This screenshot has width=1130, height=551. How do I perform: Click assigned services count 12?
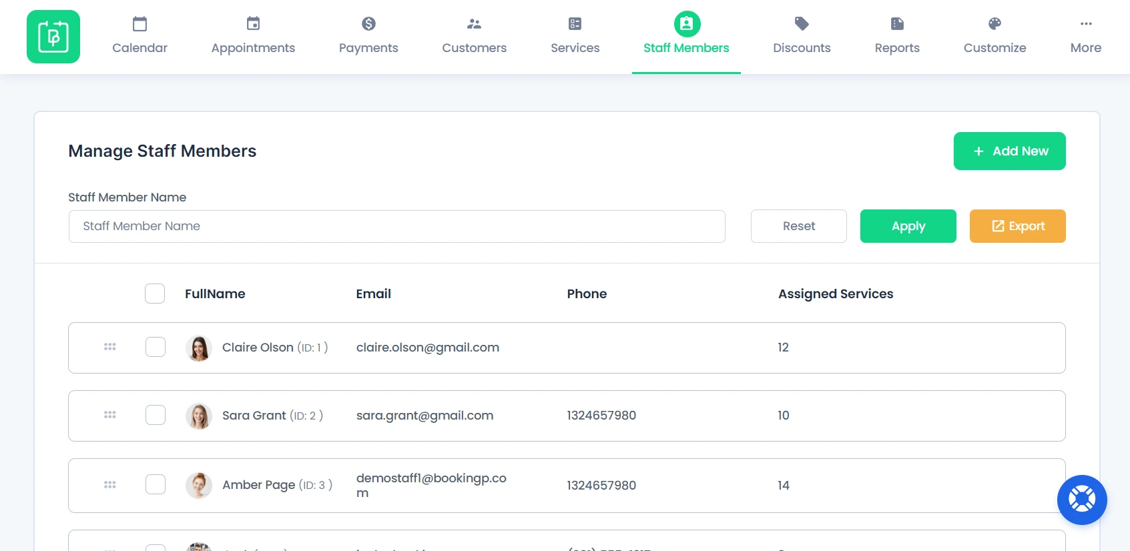point(784,348)
